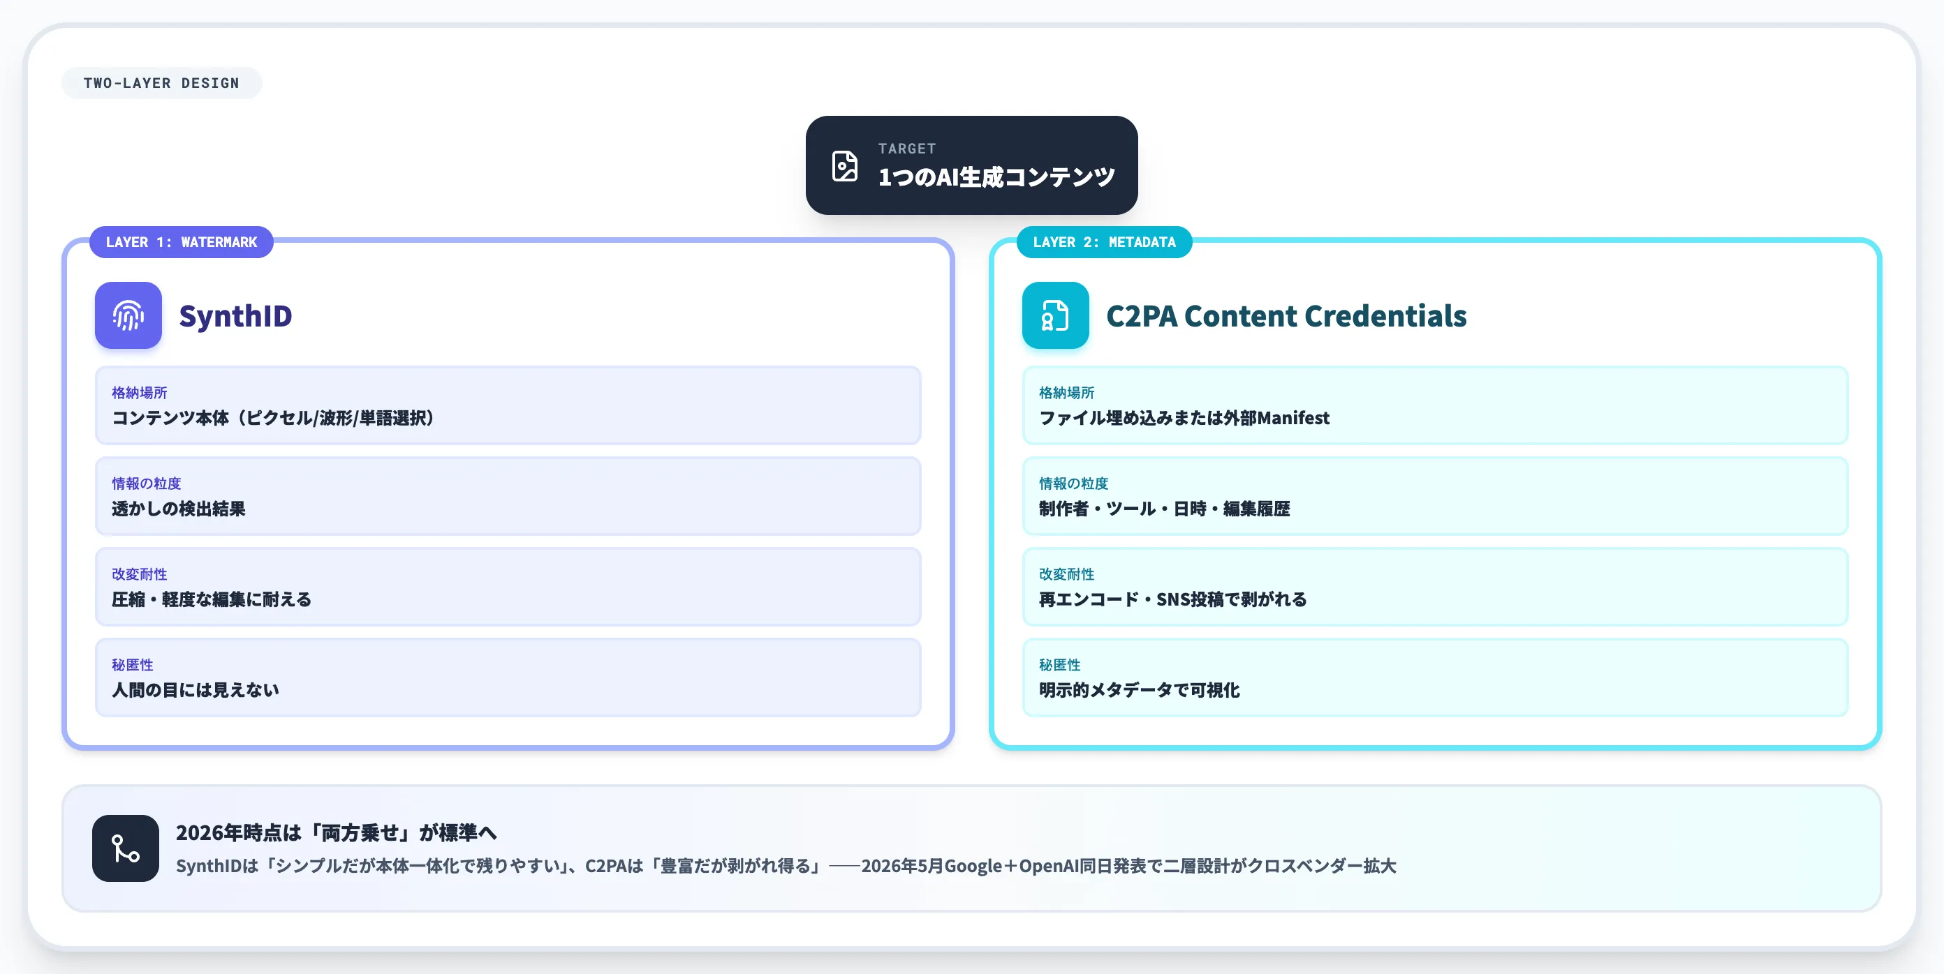Select the LAYER 2: METADATA badge
This screenshot has height=974, width=1944.
pos(1104,242)
